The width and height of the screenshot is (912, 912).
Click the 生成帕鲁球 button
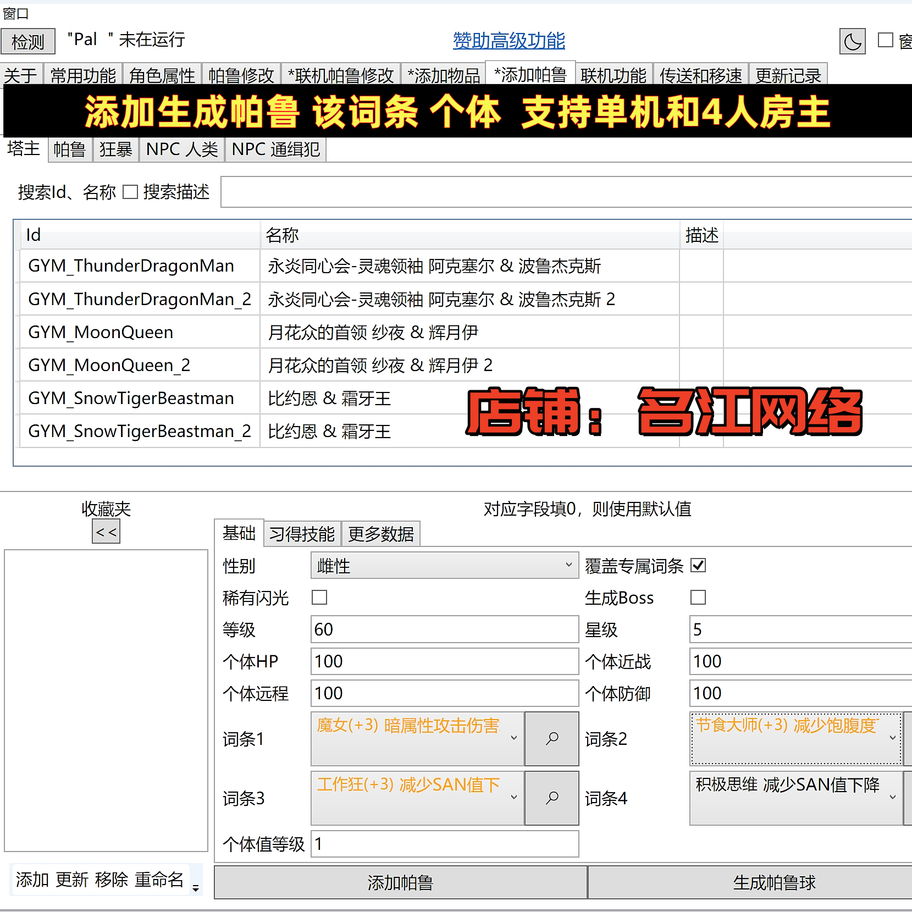(x=774, y=882)
